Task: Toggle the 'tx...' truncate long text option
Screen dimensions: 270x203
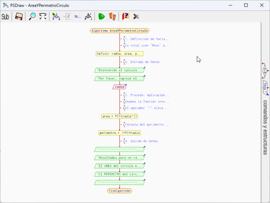Action: click(x=78, y=16)
